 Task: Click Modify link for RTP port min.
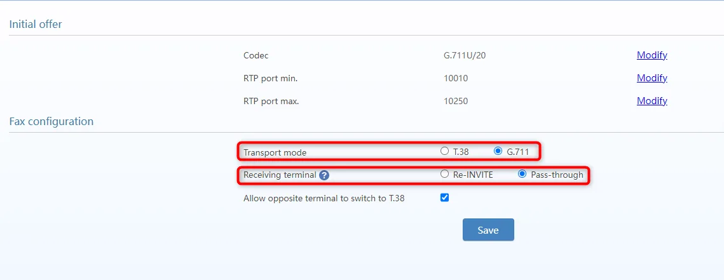pyautogui.click(x=652, y=78)
